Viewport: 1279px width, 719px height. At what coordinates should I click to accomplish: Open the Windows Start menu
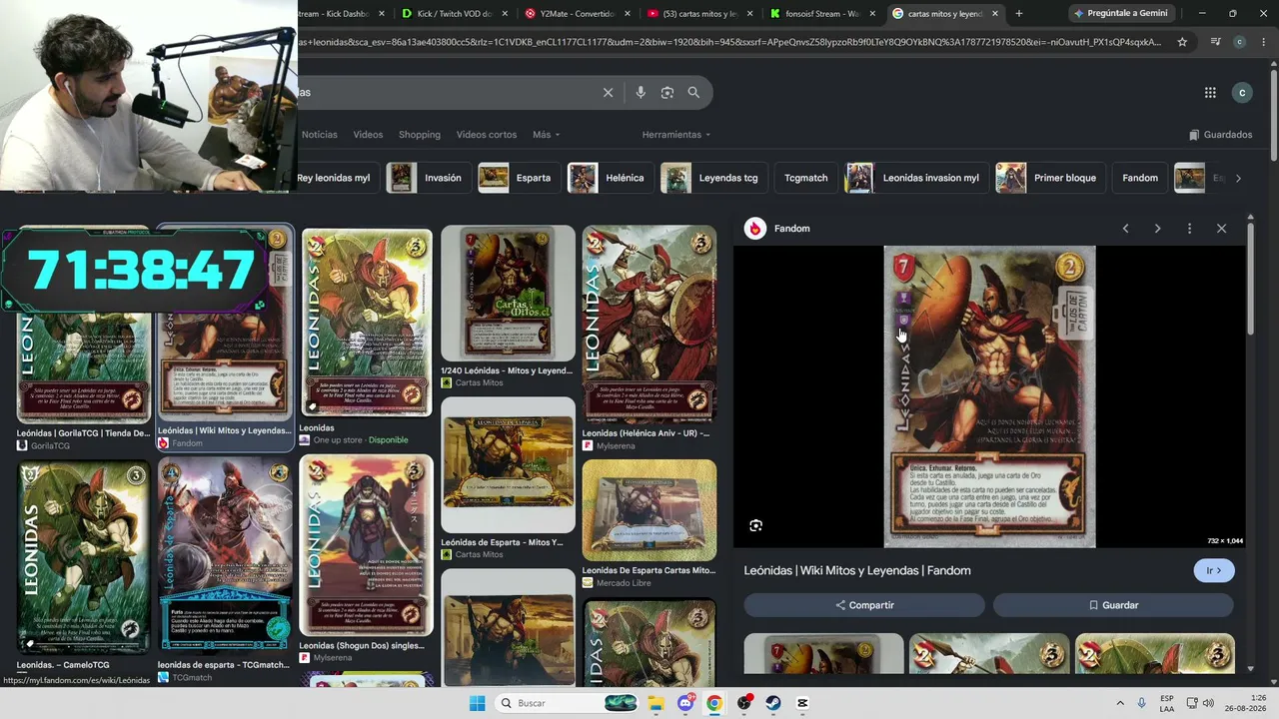tap(477, 703)
